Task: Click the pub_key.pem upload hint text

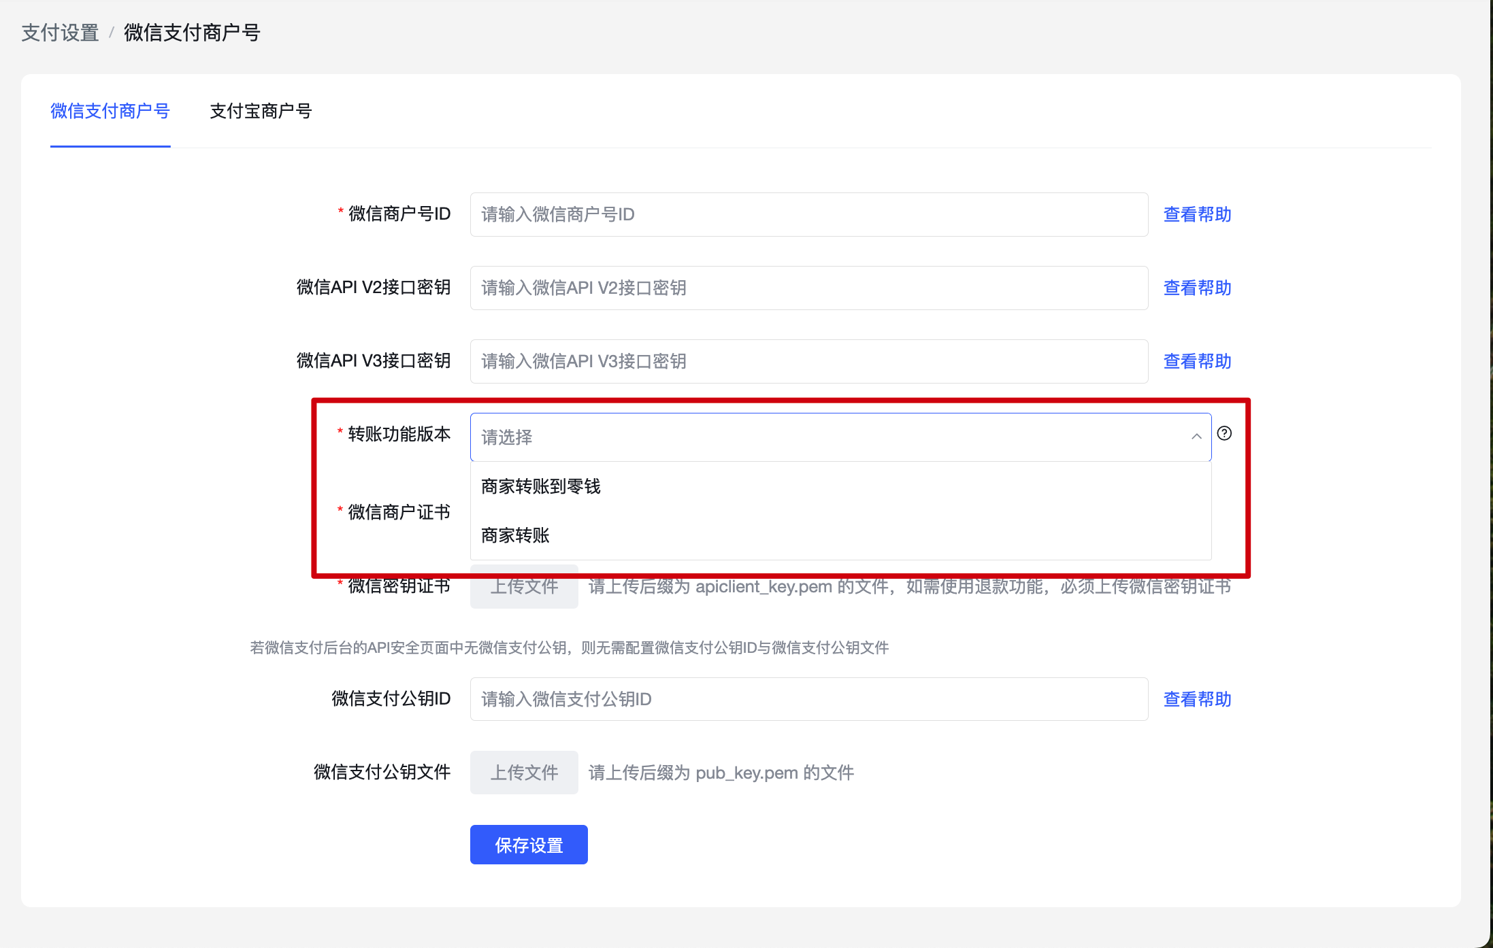Action: [721, 773]
